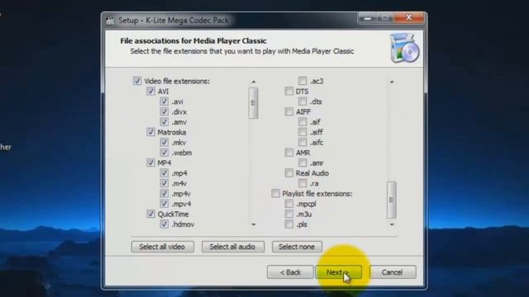This screenshot has width=529, height=297.
Task: Cancel the codec pack setup
Action: tap(393, 272)
